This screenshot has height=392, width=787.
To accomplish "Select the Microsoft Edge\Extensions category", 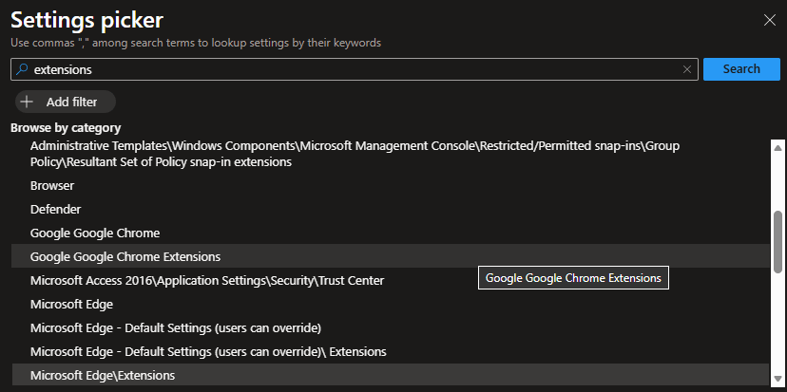I will (x=103, y=376).
